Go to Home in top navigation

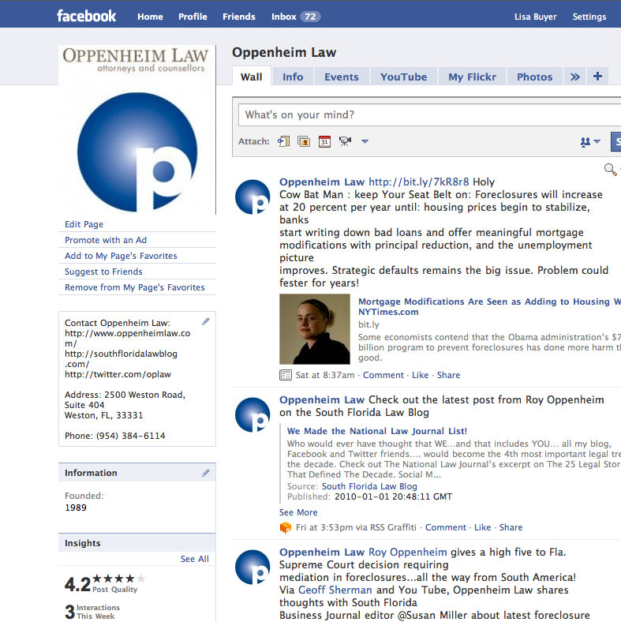coord(150,17)
